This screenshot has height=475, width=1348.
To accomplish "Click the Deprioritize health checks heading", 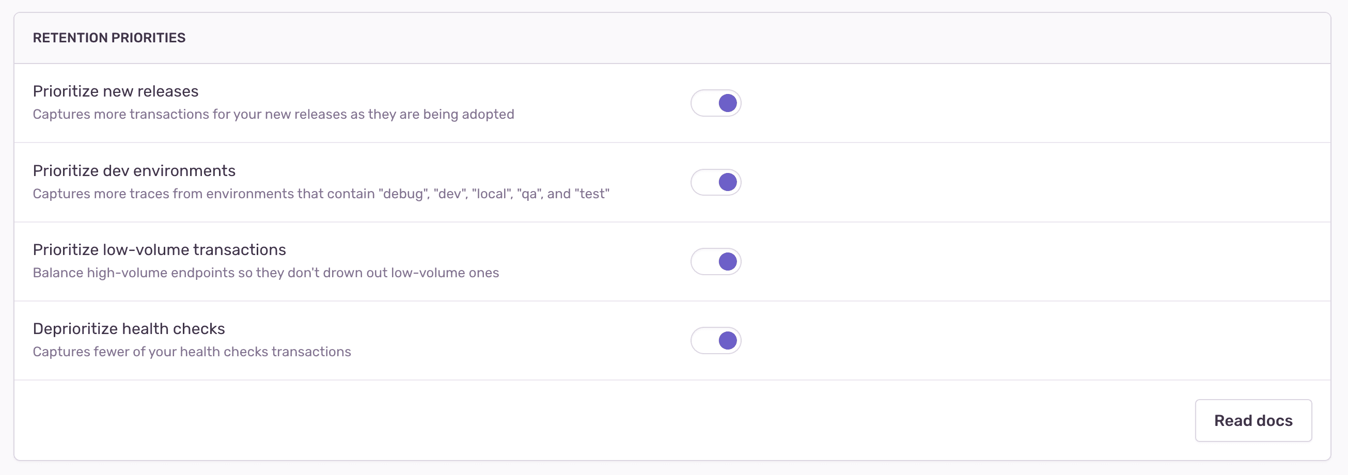I will tap(129, 328).
